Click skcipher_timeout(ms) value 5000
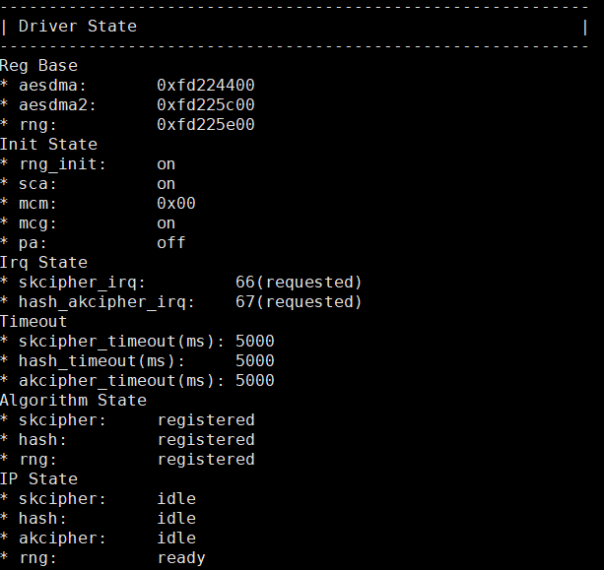This screenshot has height=570, width=604. (255, 341)
